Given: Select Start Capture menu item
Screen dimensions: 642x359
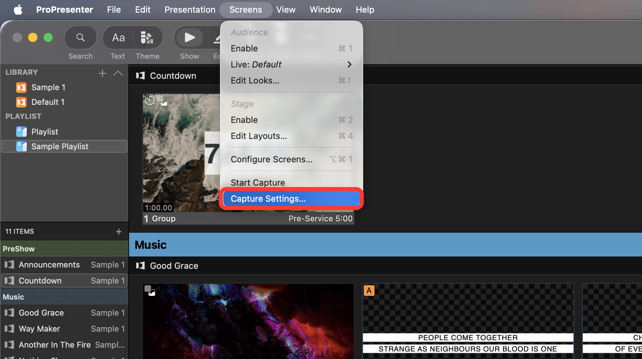Looking at the screenshot, I should click(x=292, y=183).
